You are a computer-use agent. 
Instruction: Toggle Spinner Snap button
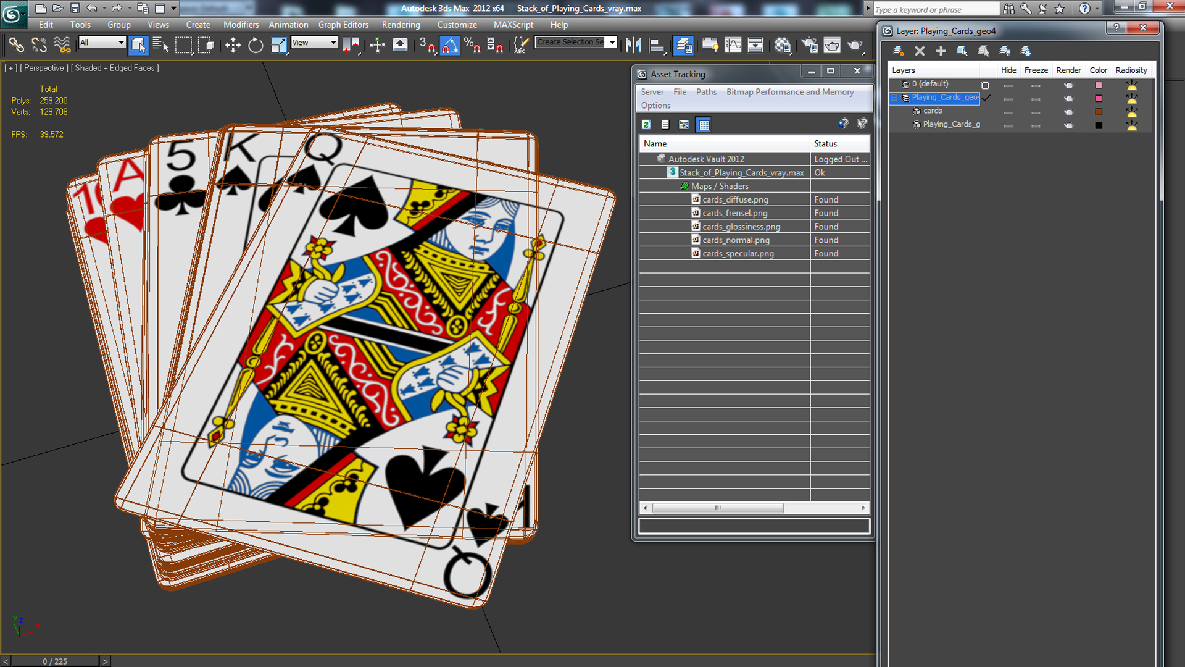(496, 44)
